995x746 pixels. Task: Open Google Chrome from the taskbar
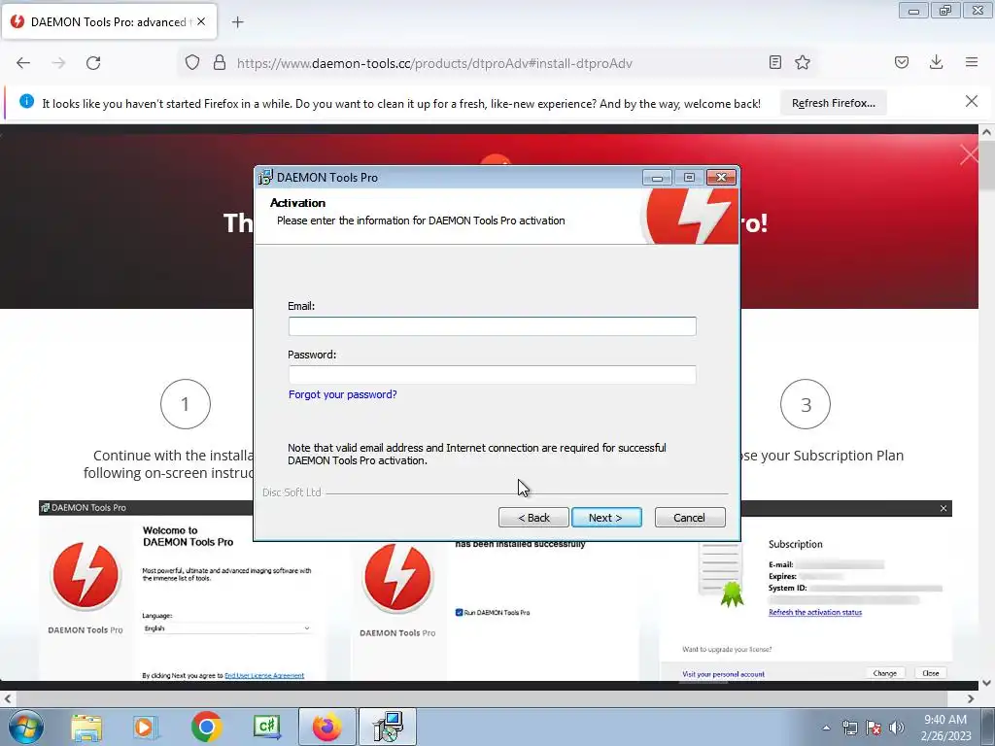point(206,727)
